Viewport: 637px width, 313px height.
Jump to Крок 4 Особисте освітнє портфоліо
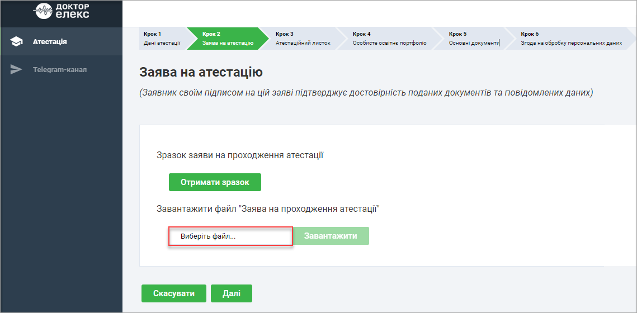[389, 38]
